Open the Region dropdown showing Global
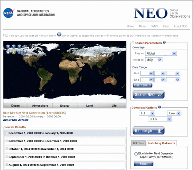 (161, 53)
